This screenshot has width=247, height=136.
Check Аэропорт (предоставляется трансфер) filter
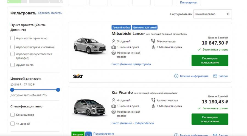pos(12,54)
